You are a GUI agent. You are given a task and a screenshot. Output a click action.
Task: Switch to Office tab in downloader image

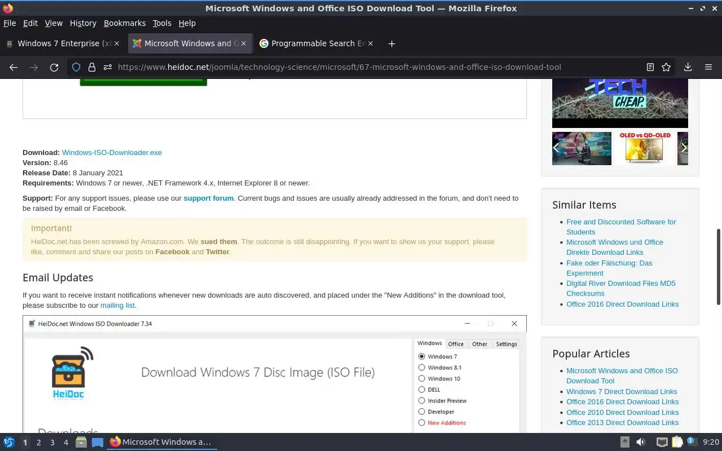click(456, 344)
